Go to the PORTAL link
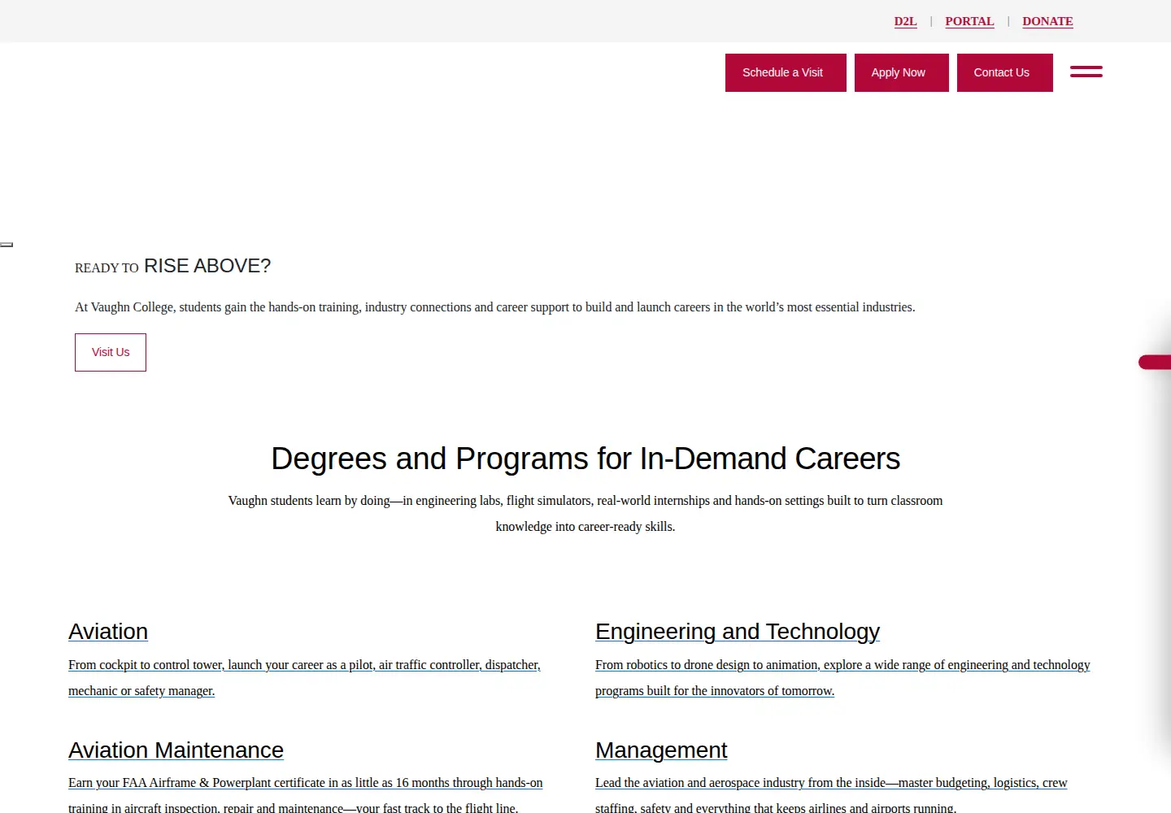 (969, 21)
